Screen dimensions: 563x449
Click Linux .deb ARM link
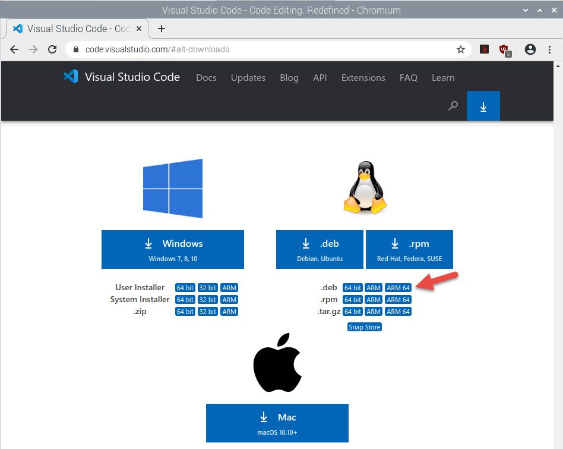[374, 288]
